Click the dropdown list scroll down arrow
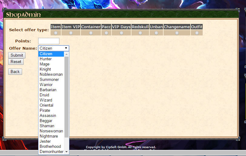 click(x=67, y=152)
